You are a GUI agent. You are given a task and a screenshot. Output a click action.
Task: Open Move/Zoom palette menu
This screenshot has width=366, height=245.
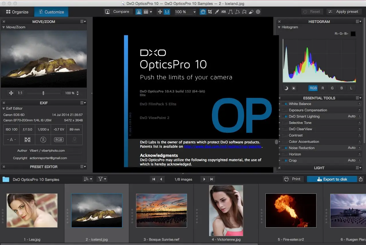[x=83, y=21]
